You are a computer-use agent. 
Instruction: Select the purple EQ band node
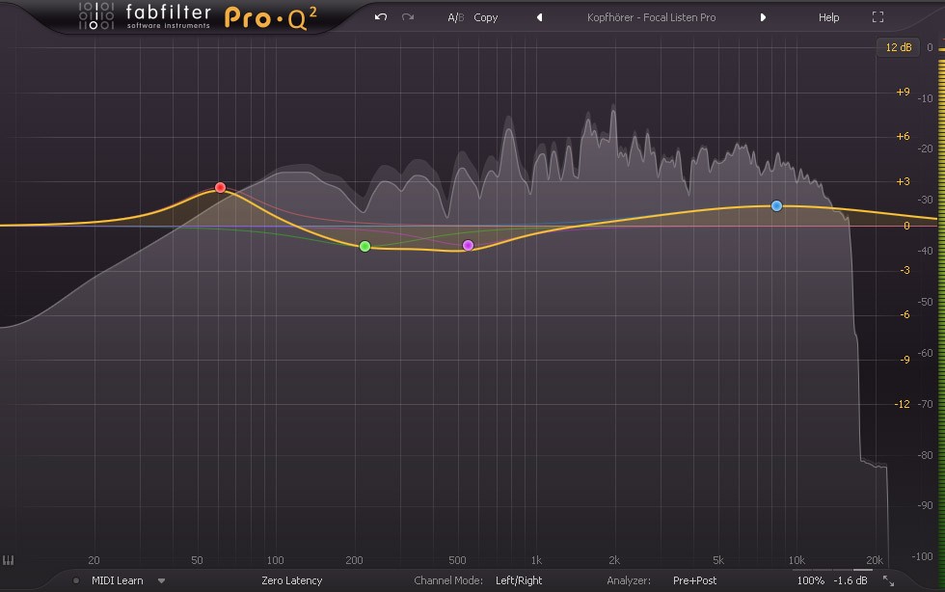coord(468,245)
